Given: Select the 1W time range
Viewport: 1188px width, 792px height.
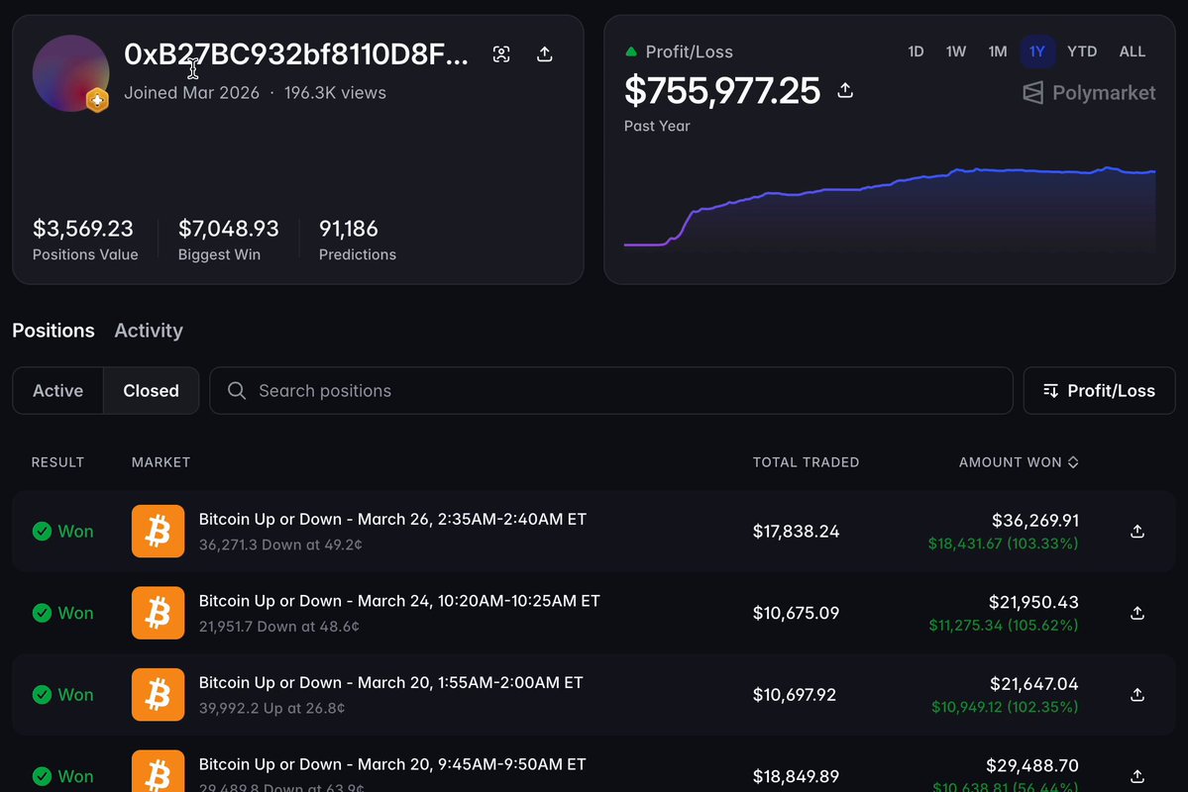Looking at the screenshot, I should coord(955,51).
